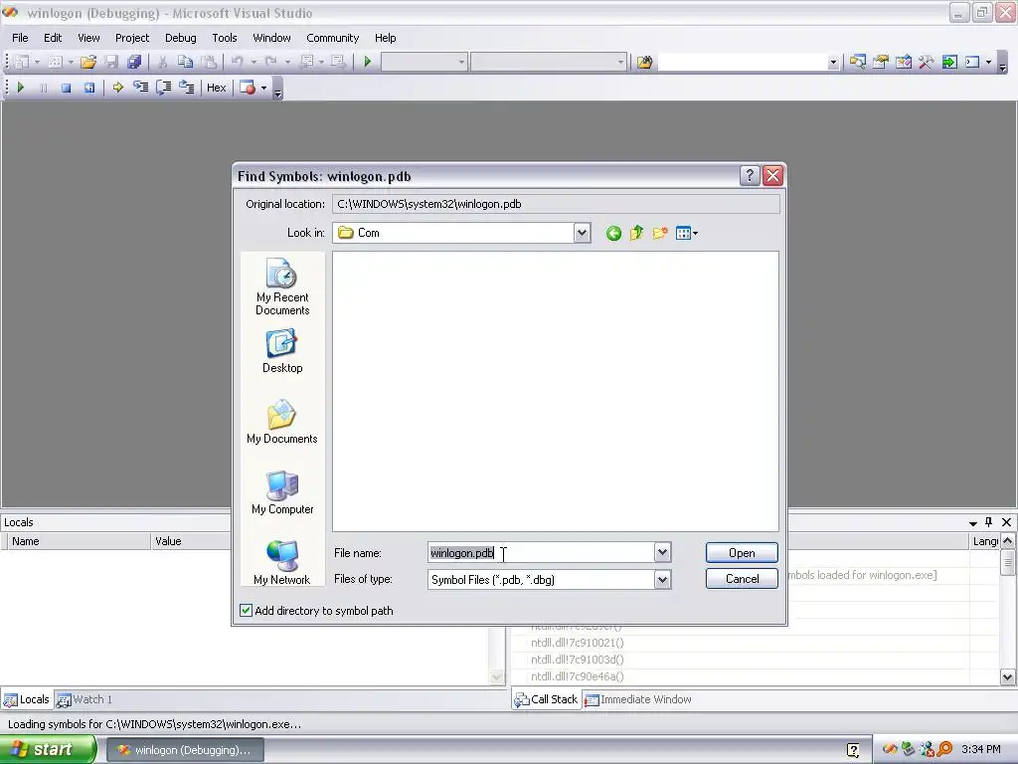Click the Step Over debug icon
This screenshot has width=1018, height=764.
click(x=164, y=88)
